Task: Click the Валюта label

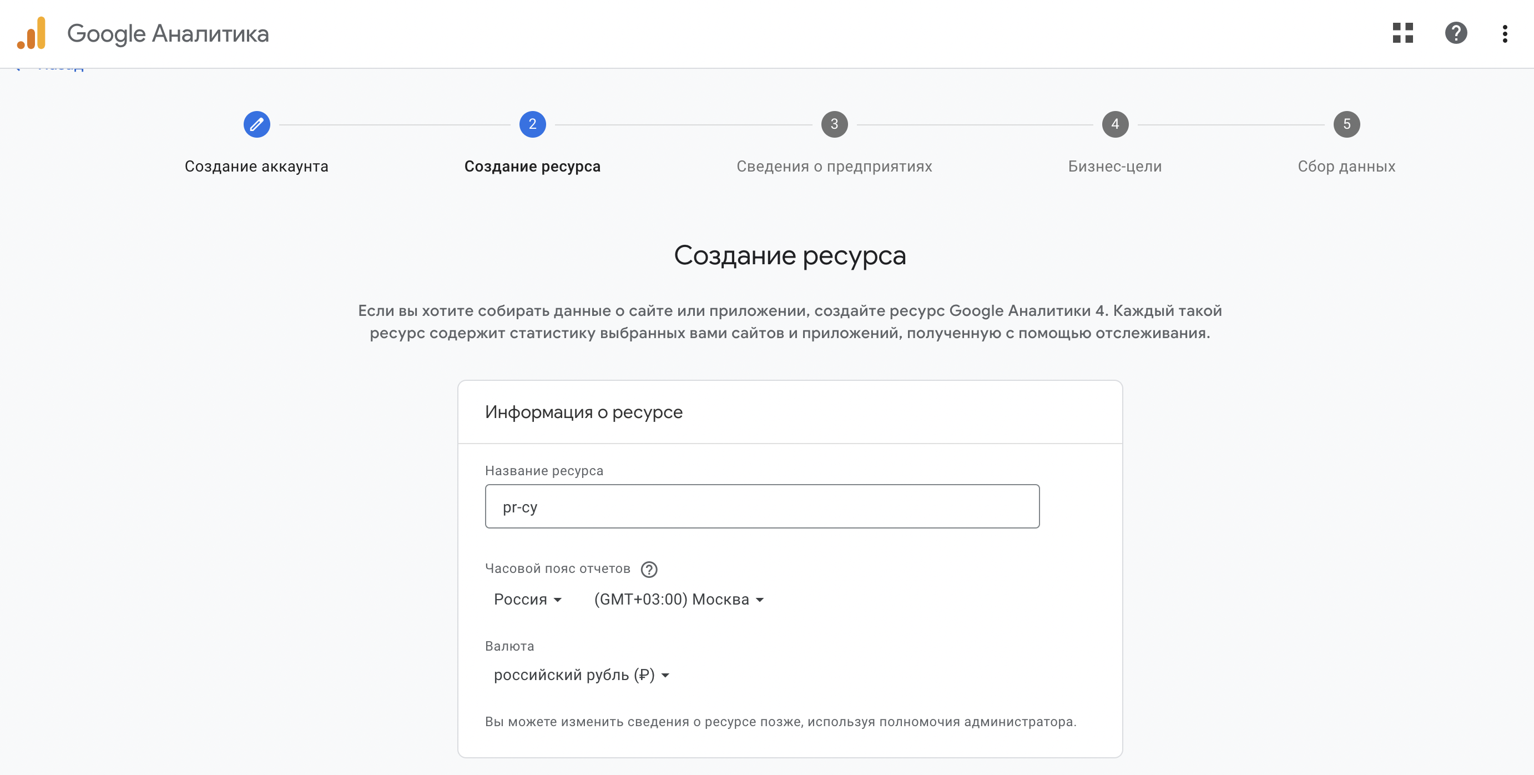Action: [x=509, y=646]
